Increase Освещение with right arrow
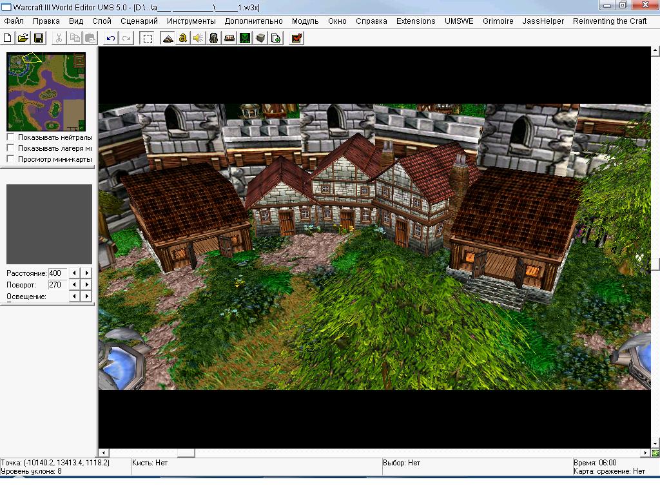Image resolution: width=660 pixels, height=495 pixels. [86, 296]
